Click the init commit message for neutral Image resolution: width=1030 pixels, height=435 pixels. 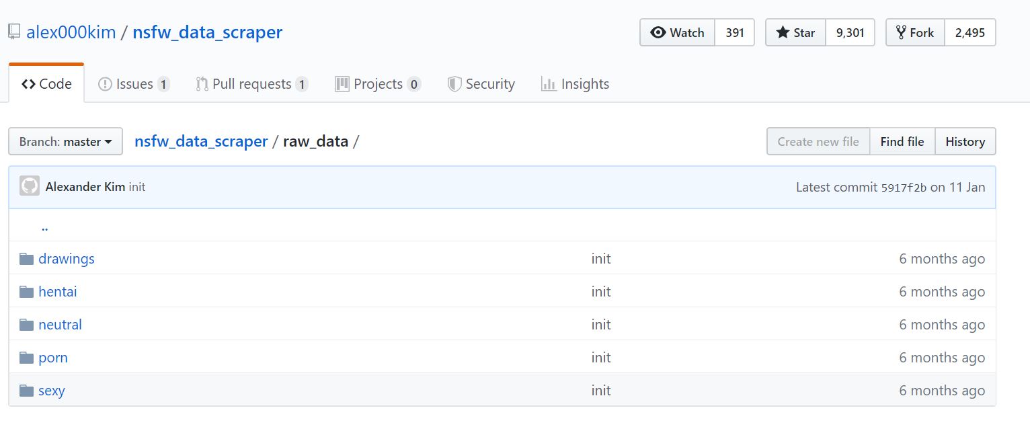point(601,325)
